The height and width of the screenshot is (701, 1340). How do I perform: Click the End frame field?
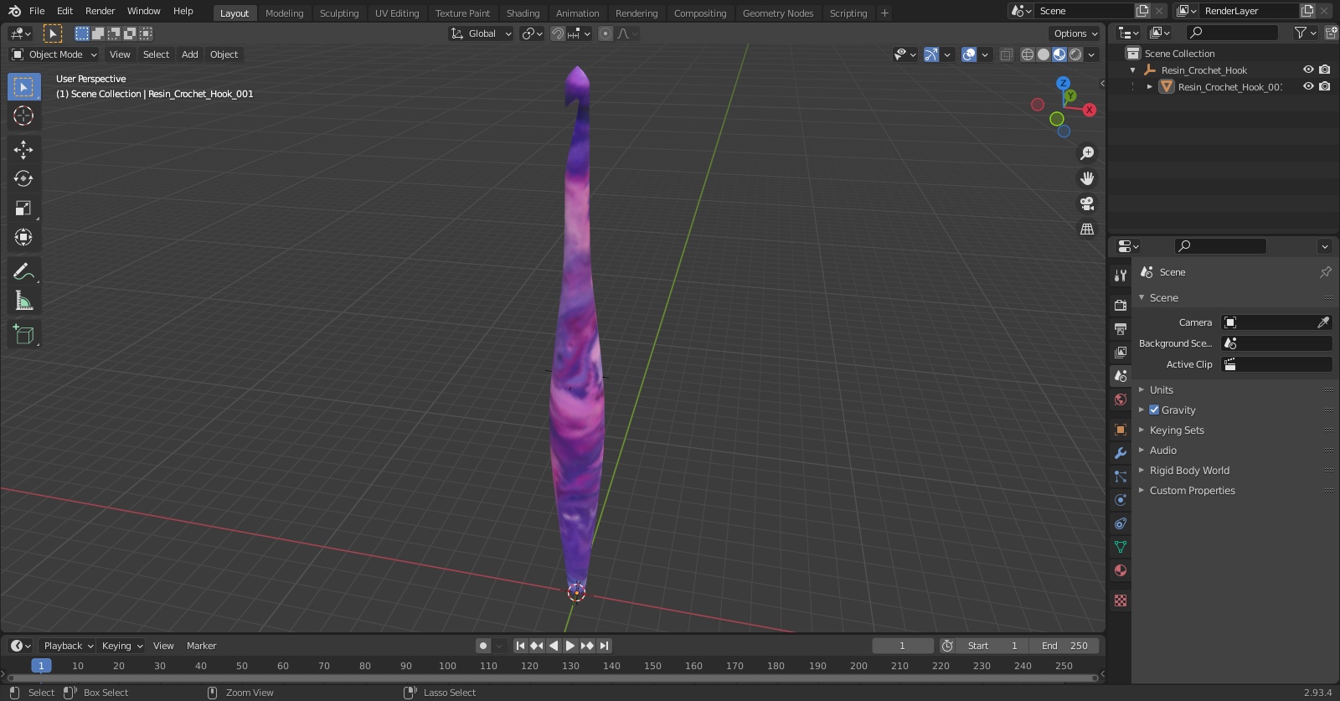pos(1065,646)
